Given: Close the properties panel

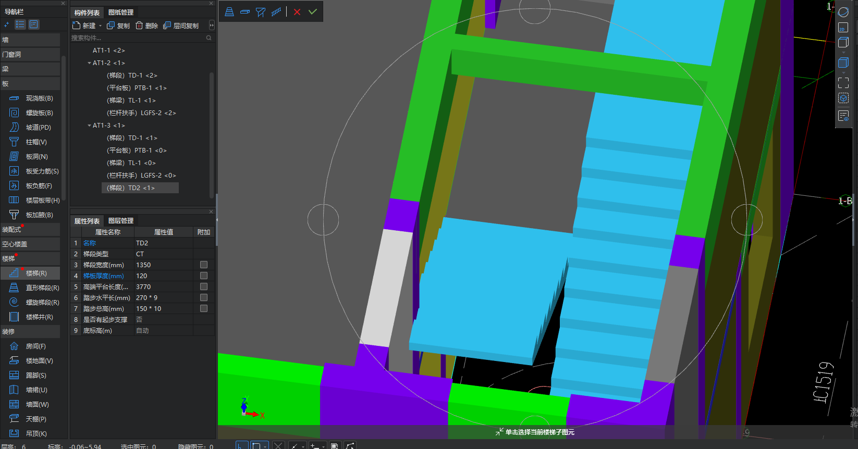Looking at the screenshot, I should (x=211, y=211).
